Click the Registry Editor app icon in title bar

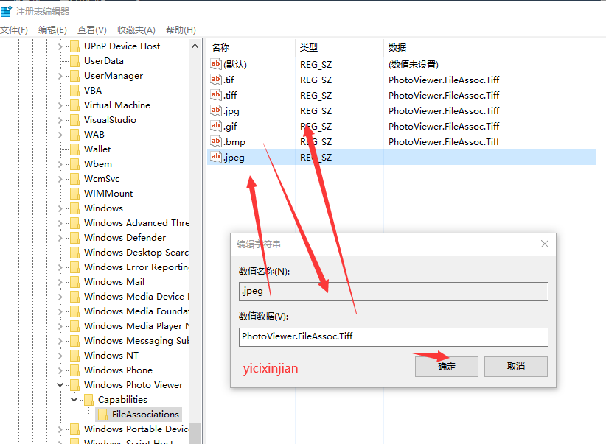click(x=6, y=11)
